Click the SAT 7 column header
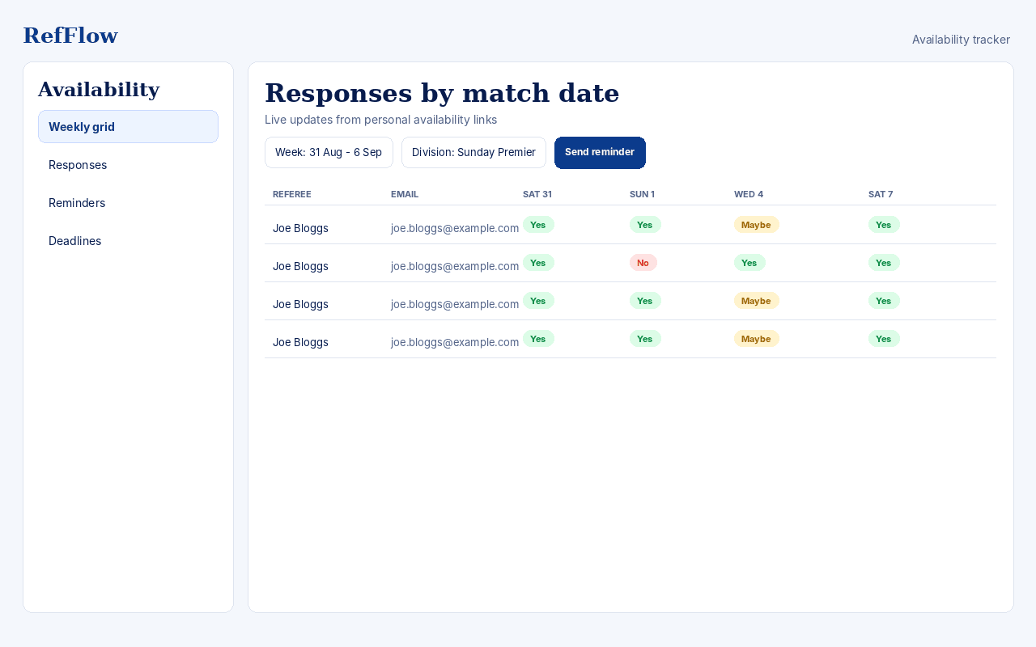This screenshot has height=647, width=1036. click(881, 194)
